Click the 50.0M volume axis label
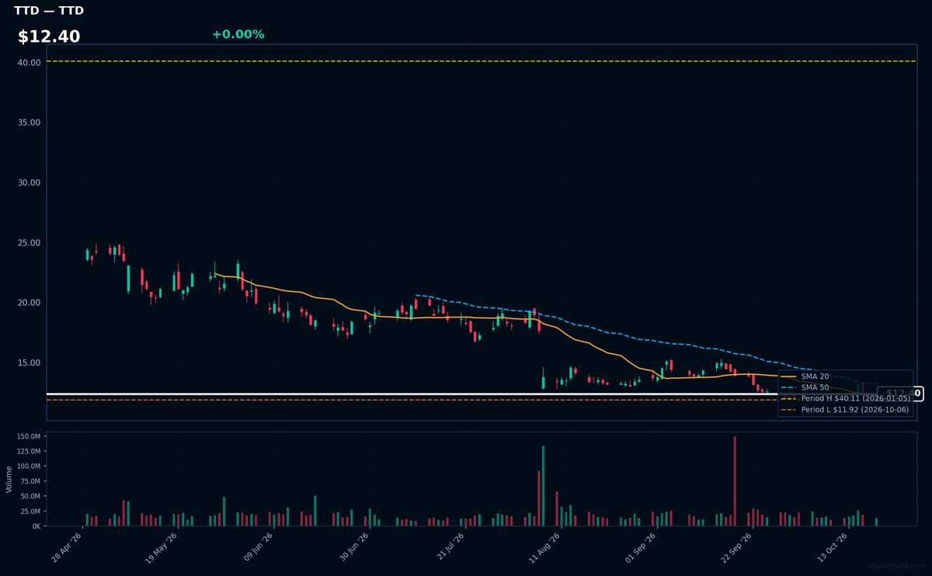The image size is (932, 576). pyautogui.click(x=30, y=496)
